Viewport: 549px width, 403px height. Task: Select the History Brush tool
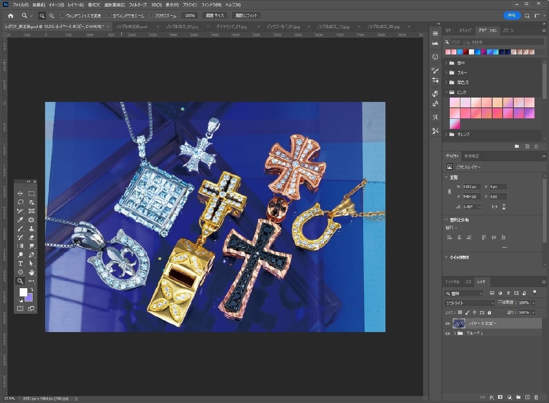21,237
